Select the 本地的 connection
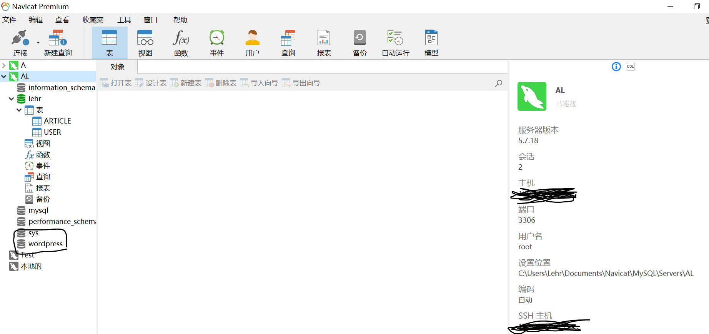 (x=31, y=266)
